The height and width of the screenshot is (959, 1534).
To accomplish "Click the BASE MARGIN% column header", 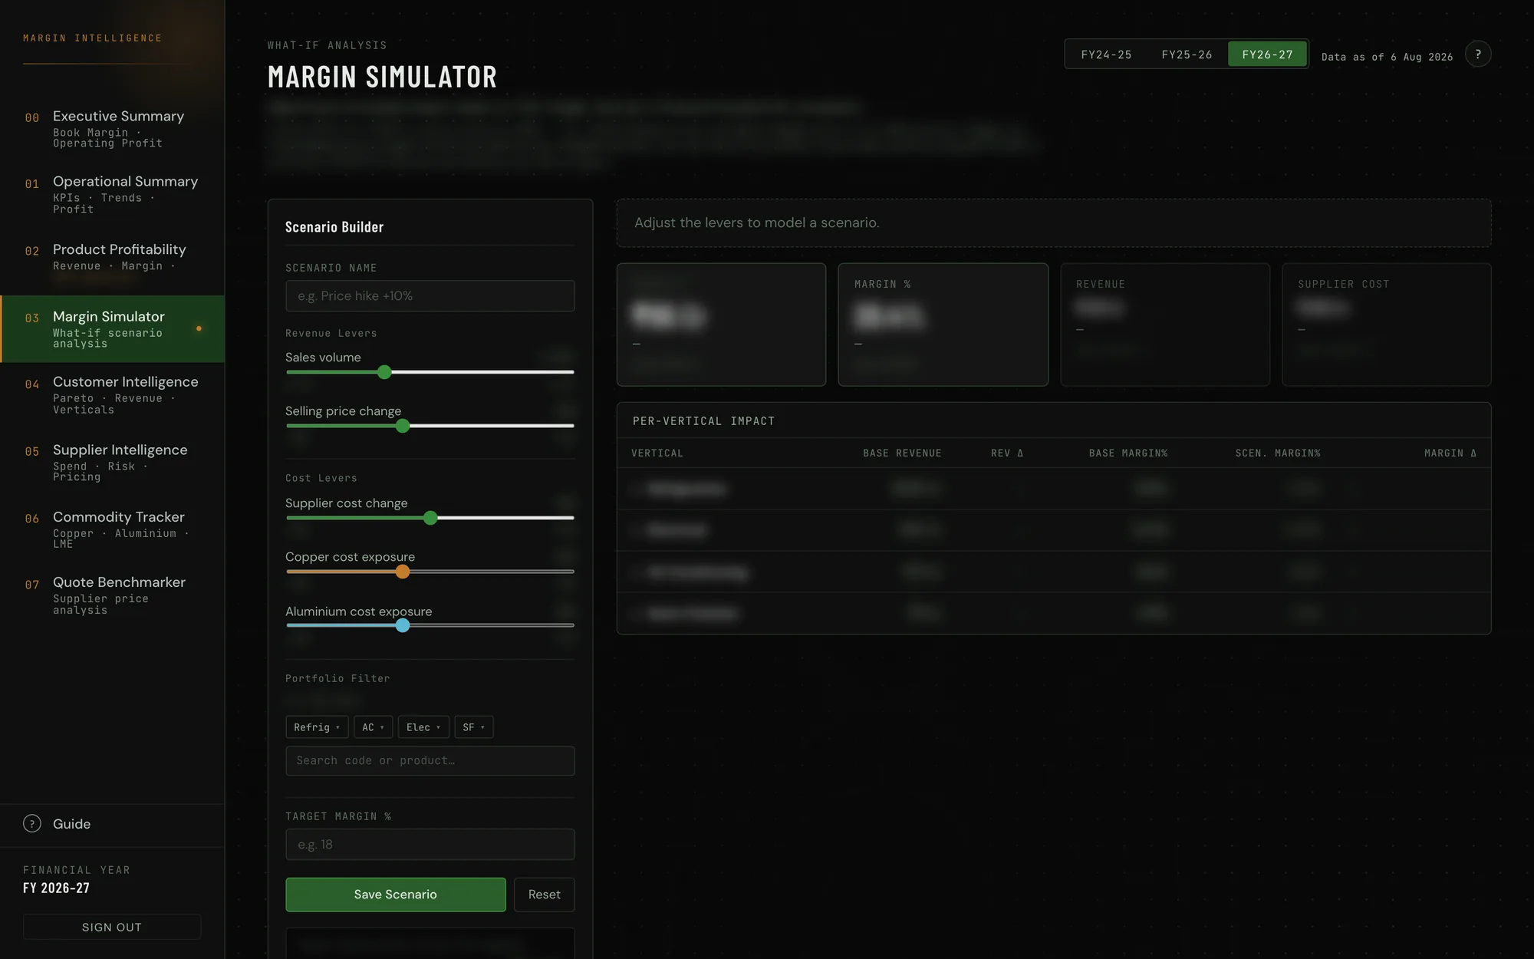I will [x=1128, y=453].
